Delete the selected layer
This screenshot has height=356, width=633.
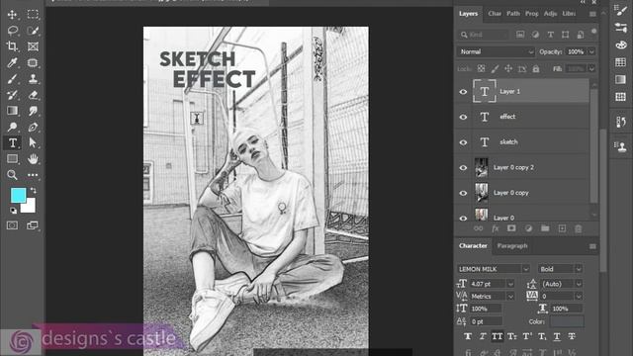[579, 228]
